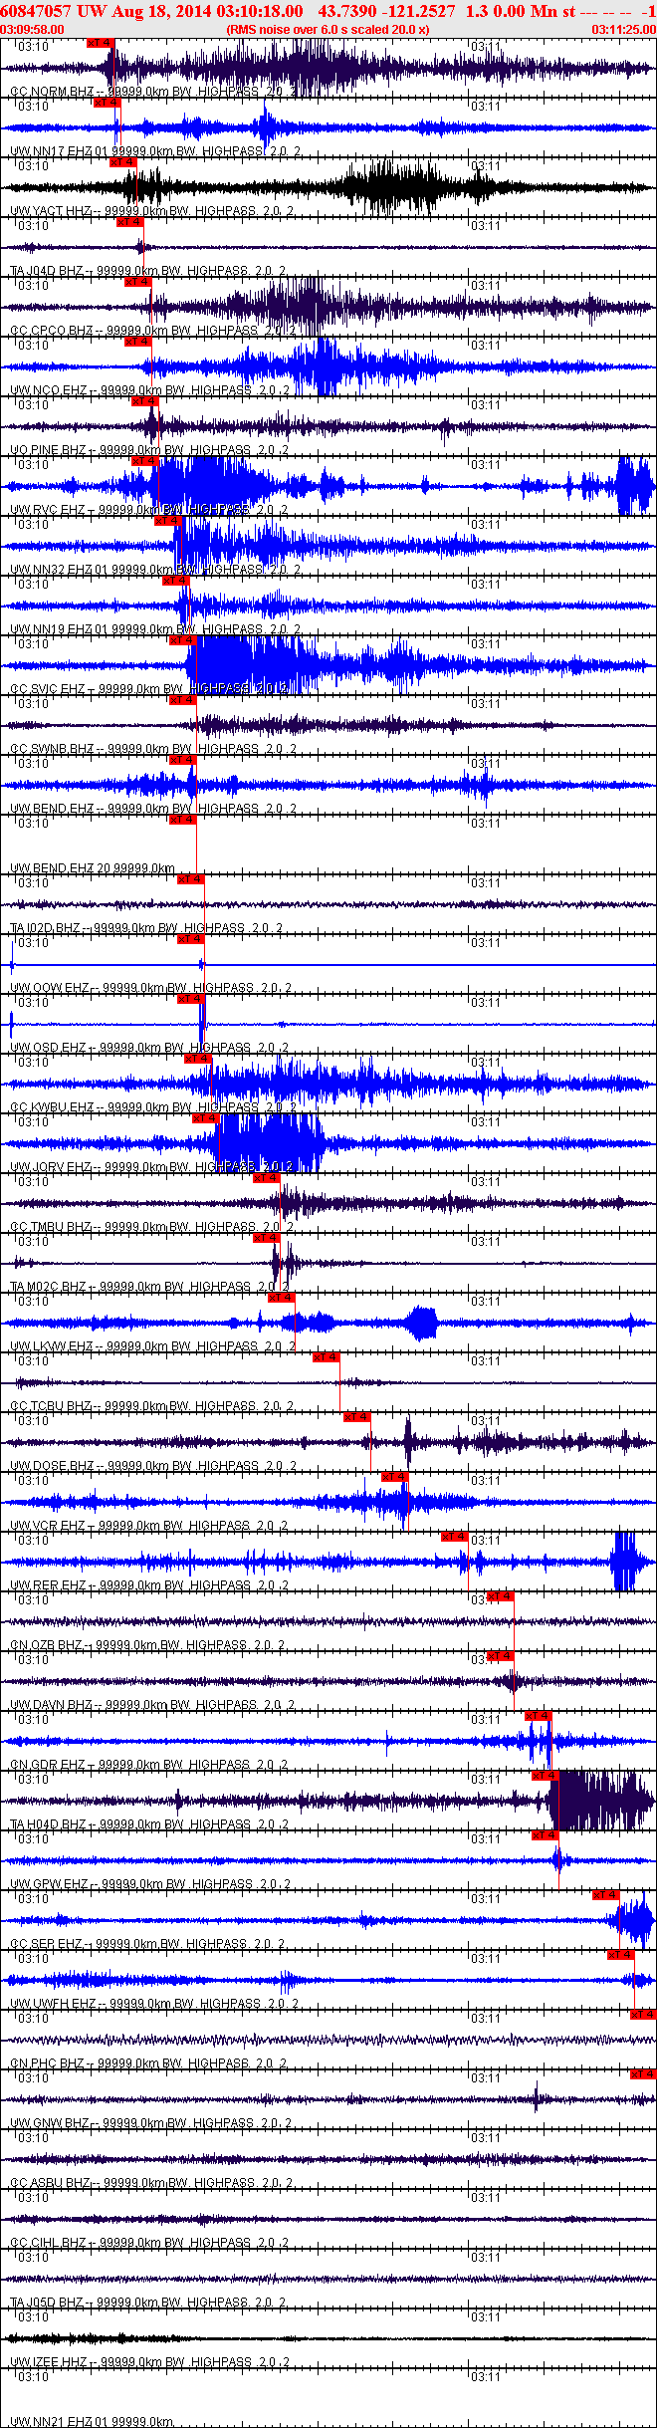Click the red pick marker on UW.RER trace
This screenshot has width=657, height=2428.
pyautogui.click(x=455, y=1537)
